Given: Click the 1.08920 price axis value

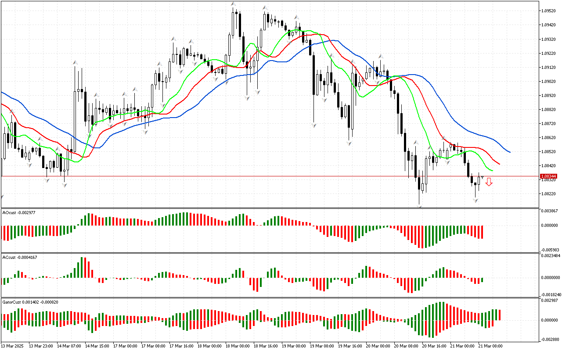Looking at the screenshot, I should 549,95.
